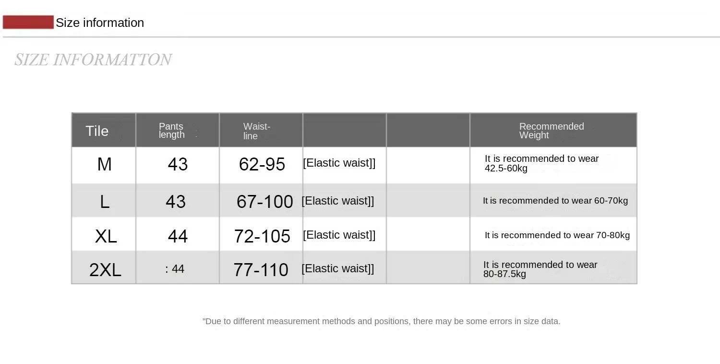Select the 77-110 waistline value

[x=261, y=270]
